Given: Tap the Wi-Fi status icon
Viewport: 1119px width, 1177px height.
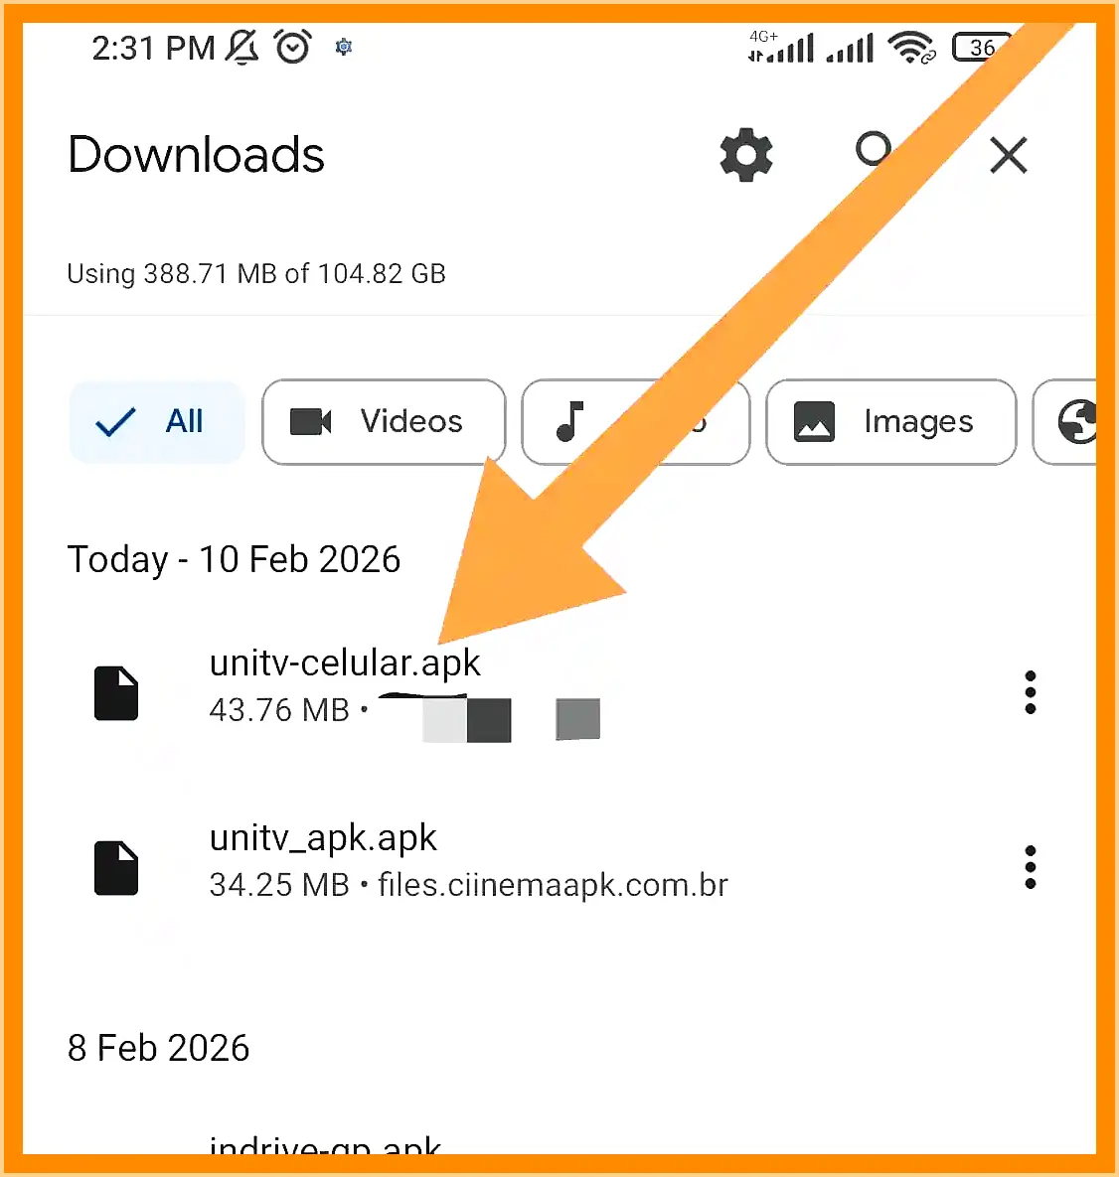Looking at the screenshot, I should point(911,48).
